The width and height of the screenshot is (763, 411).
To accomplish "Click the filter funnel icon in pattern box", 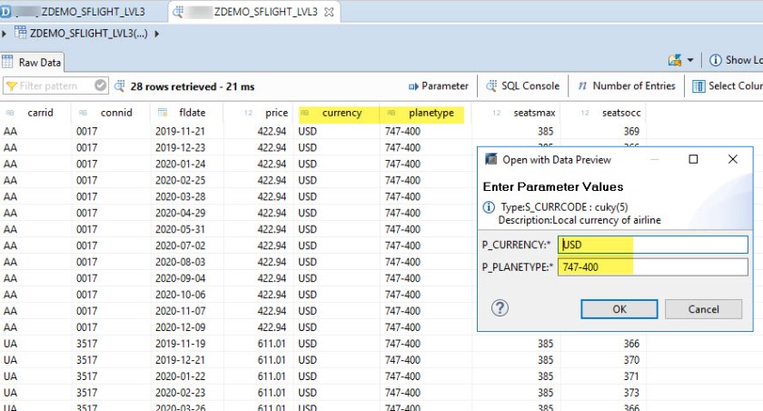I will (11, 86).
